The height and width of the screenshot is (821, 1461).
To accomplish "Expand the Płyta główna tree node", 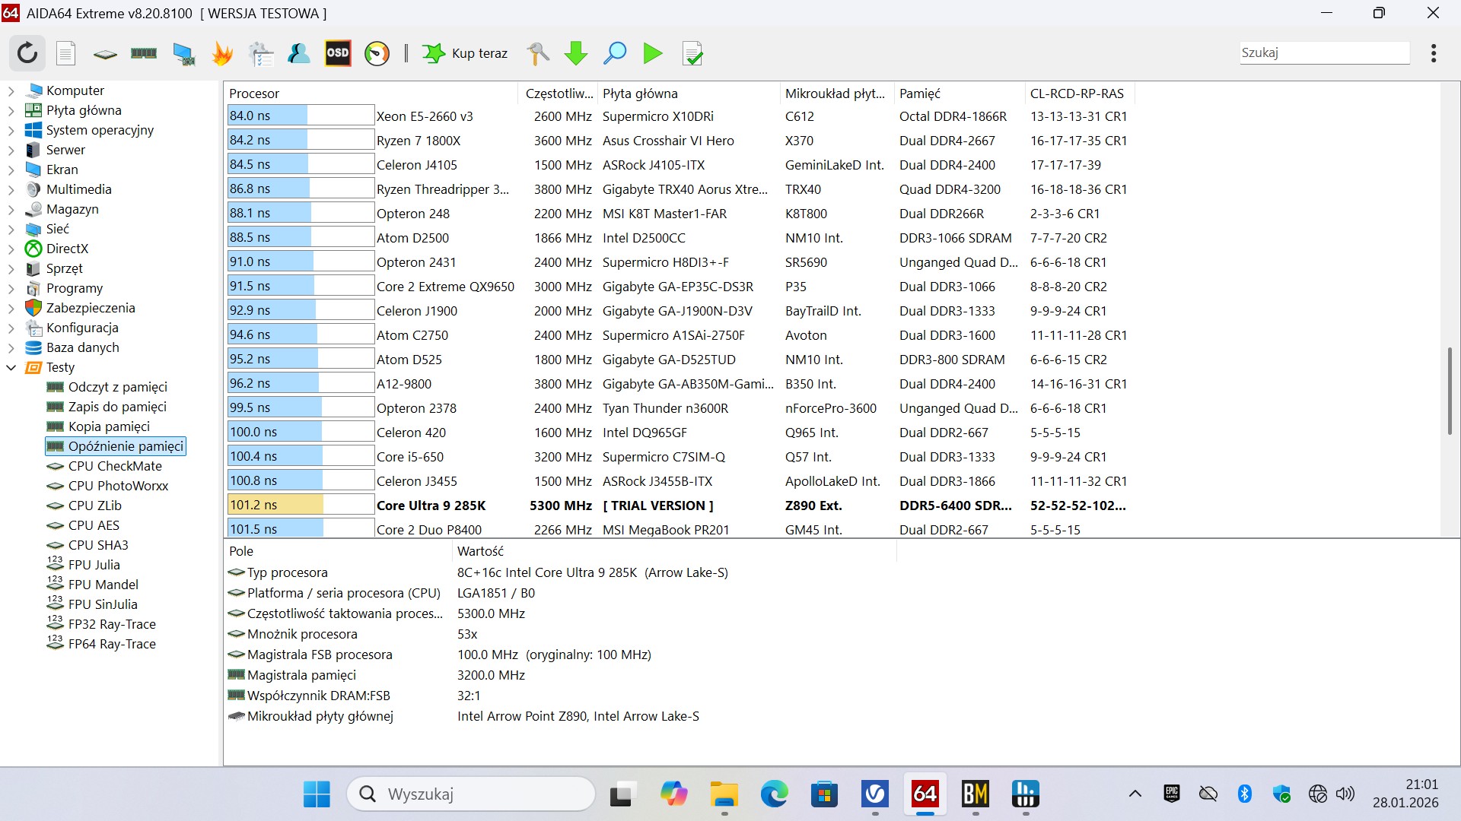I will click(x=11, y=111).
